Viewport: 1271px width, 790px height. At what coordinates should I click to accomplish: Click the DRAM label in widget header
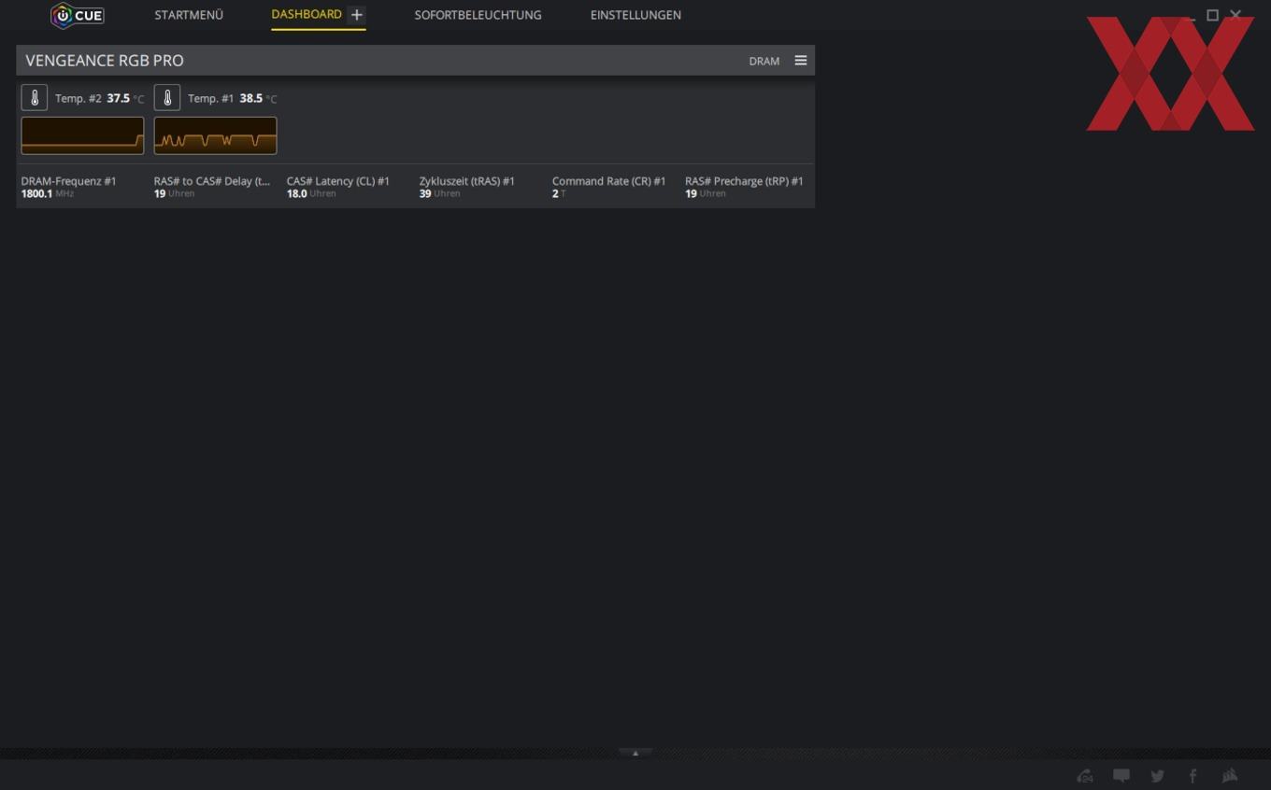pos(764,61)
